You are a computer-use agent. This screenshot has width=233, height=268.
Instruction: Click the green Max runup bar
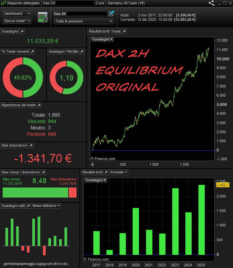tap(35, 193)
